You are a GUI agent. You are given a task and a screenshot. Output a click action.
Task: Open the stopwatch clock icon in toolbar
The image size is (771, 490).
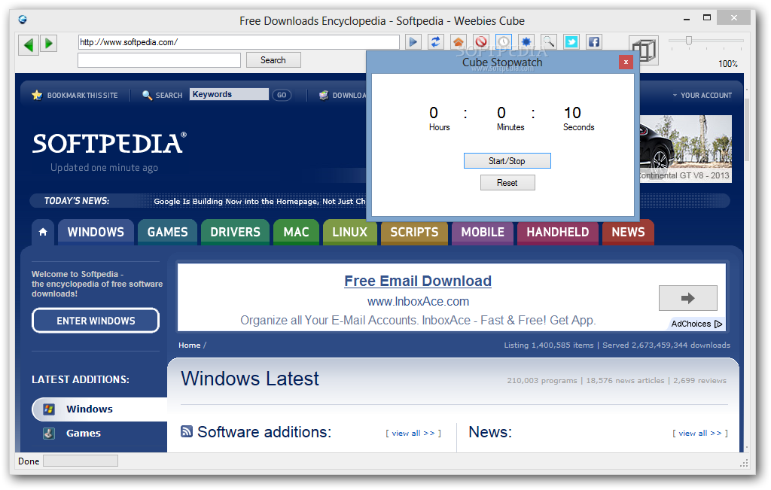pos(504,42)
